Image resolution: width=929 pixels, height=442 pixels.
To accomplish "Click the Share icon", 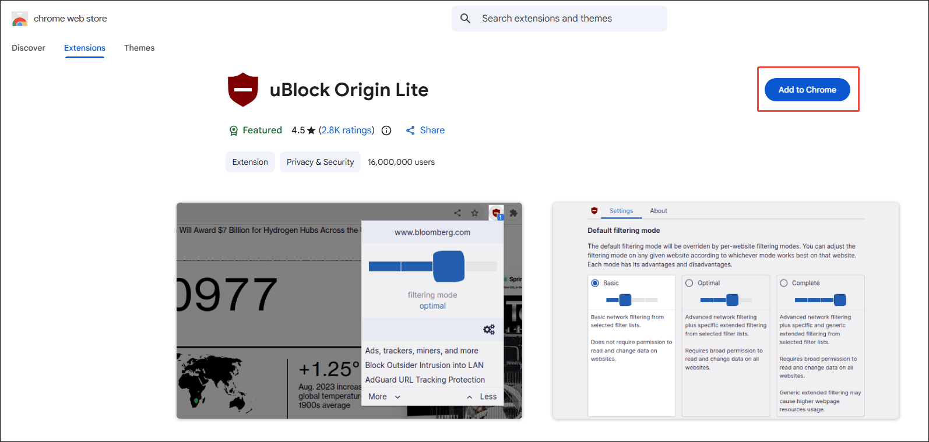I will [410, 130].
